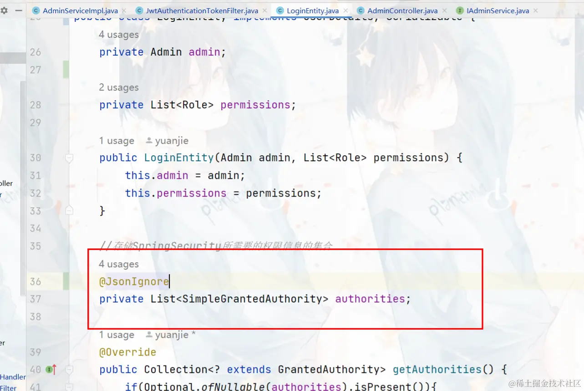Viewport: 584px width, 391px height.
Task: Show the 4 usages above @JsonIgnore
Action: coord(119,264)
